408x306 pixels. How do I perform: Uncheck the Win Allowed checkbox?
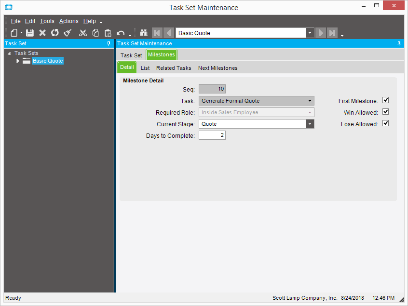(386, 112)
